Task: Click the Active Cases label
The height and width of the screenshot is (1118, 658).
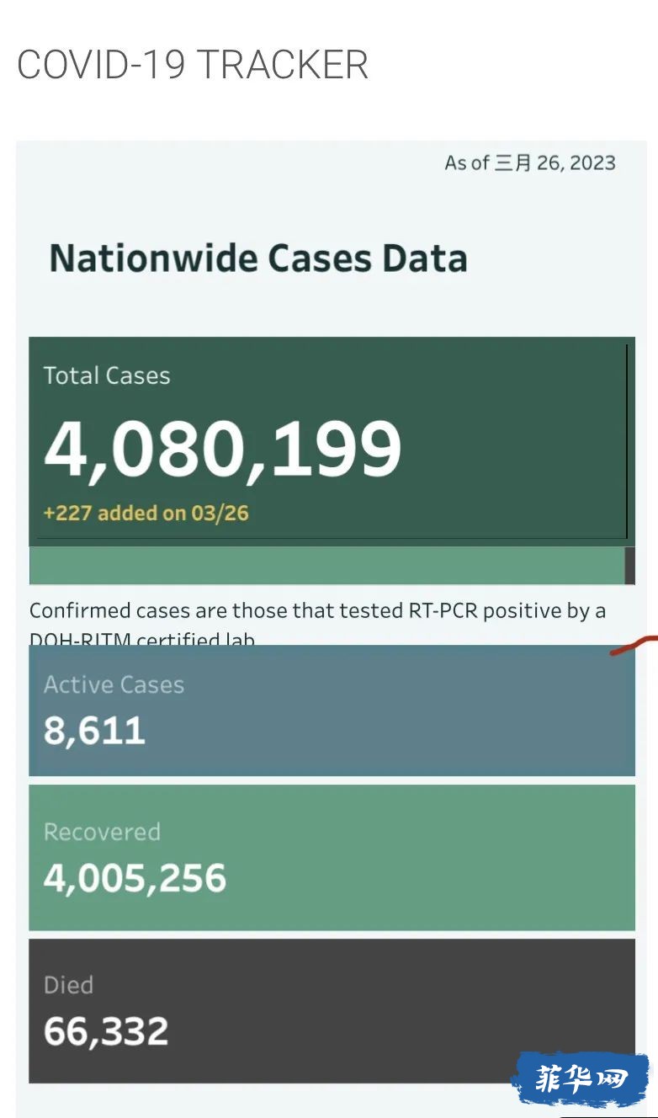Action: click(114, 684)
